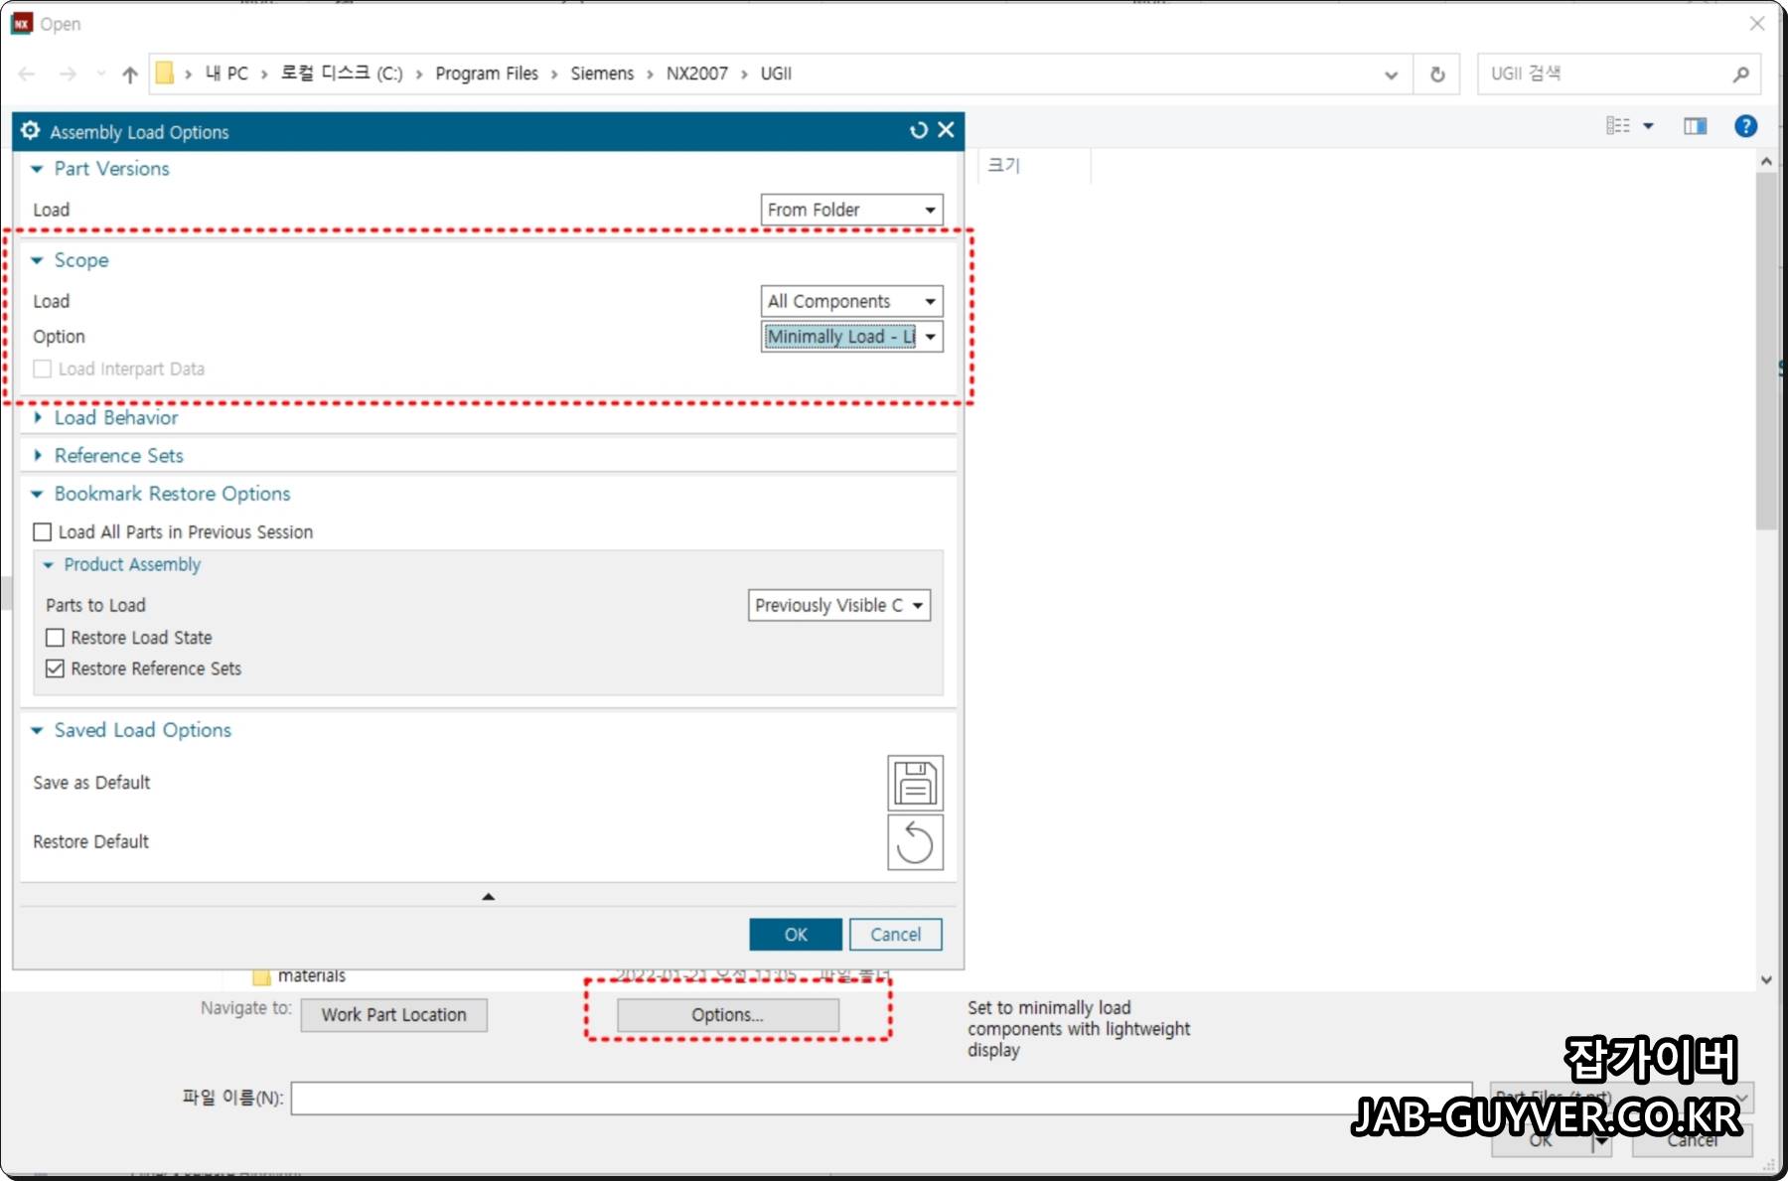1788x1181 pixels.
Task: Click NX2007 in the breadcrumb path
Action: pos(697,74)
